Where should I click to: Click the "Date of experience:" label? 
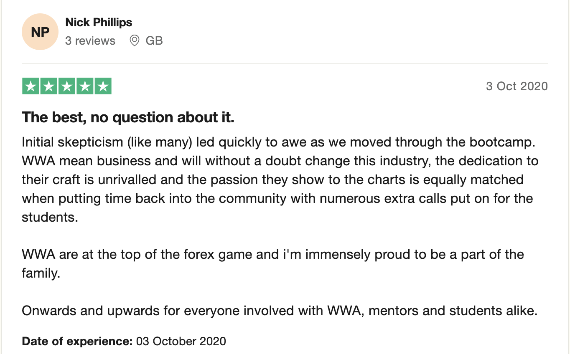(77, 341)
